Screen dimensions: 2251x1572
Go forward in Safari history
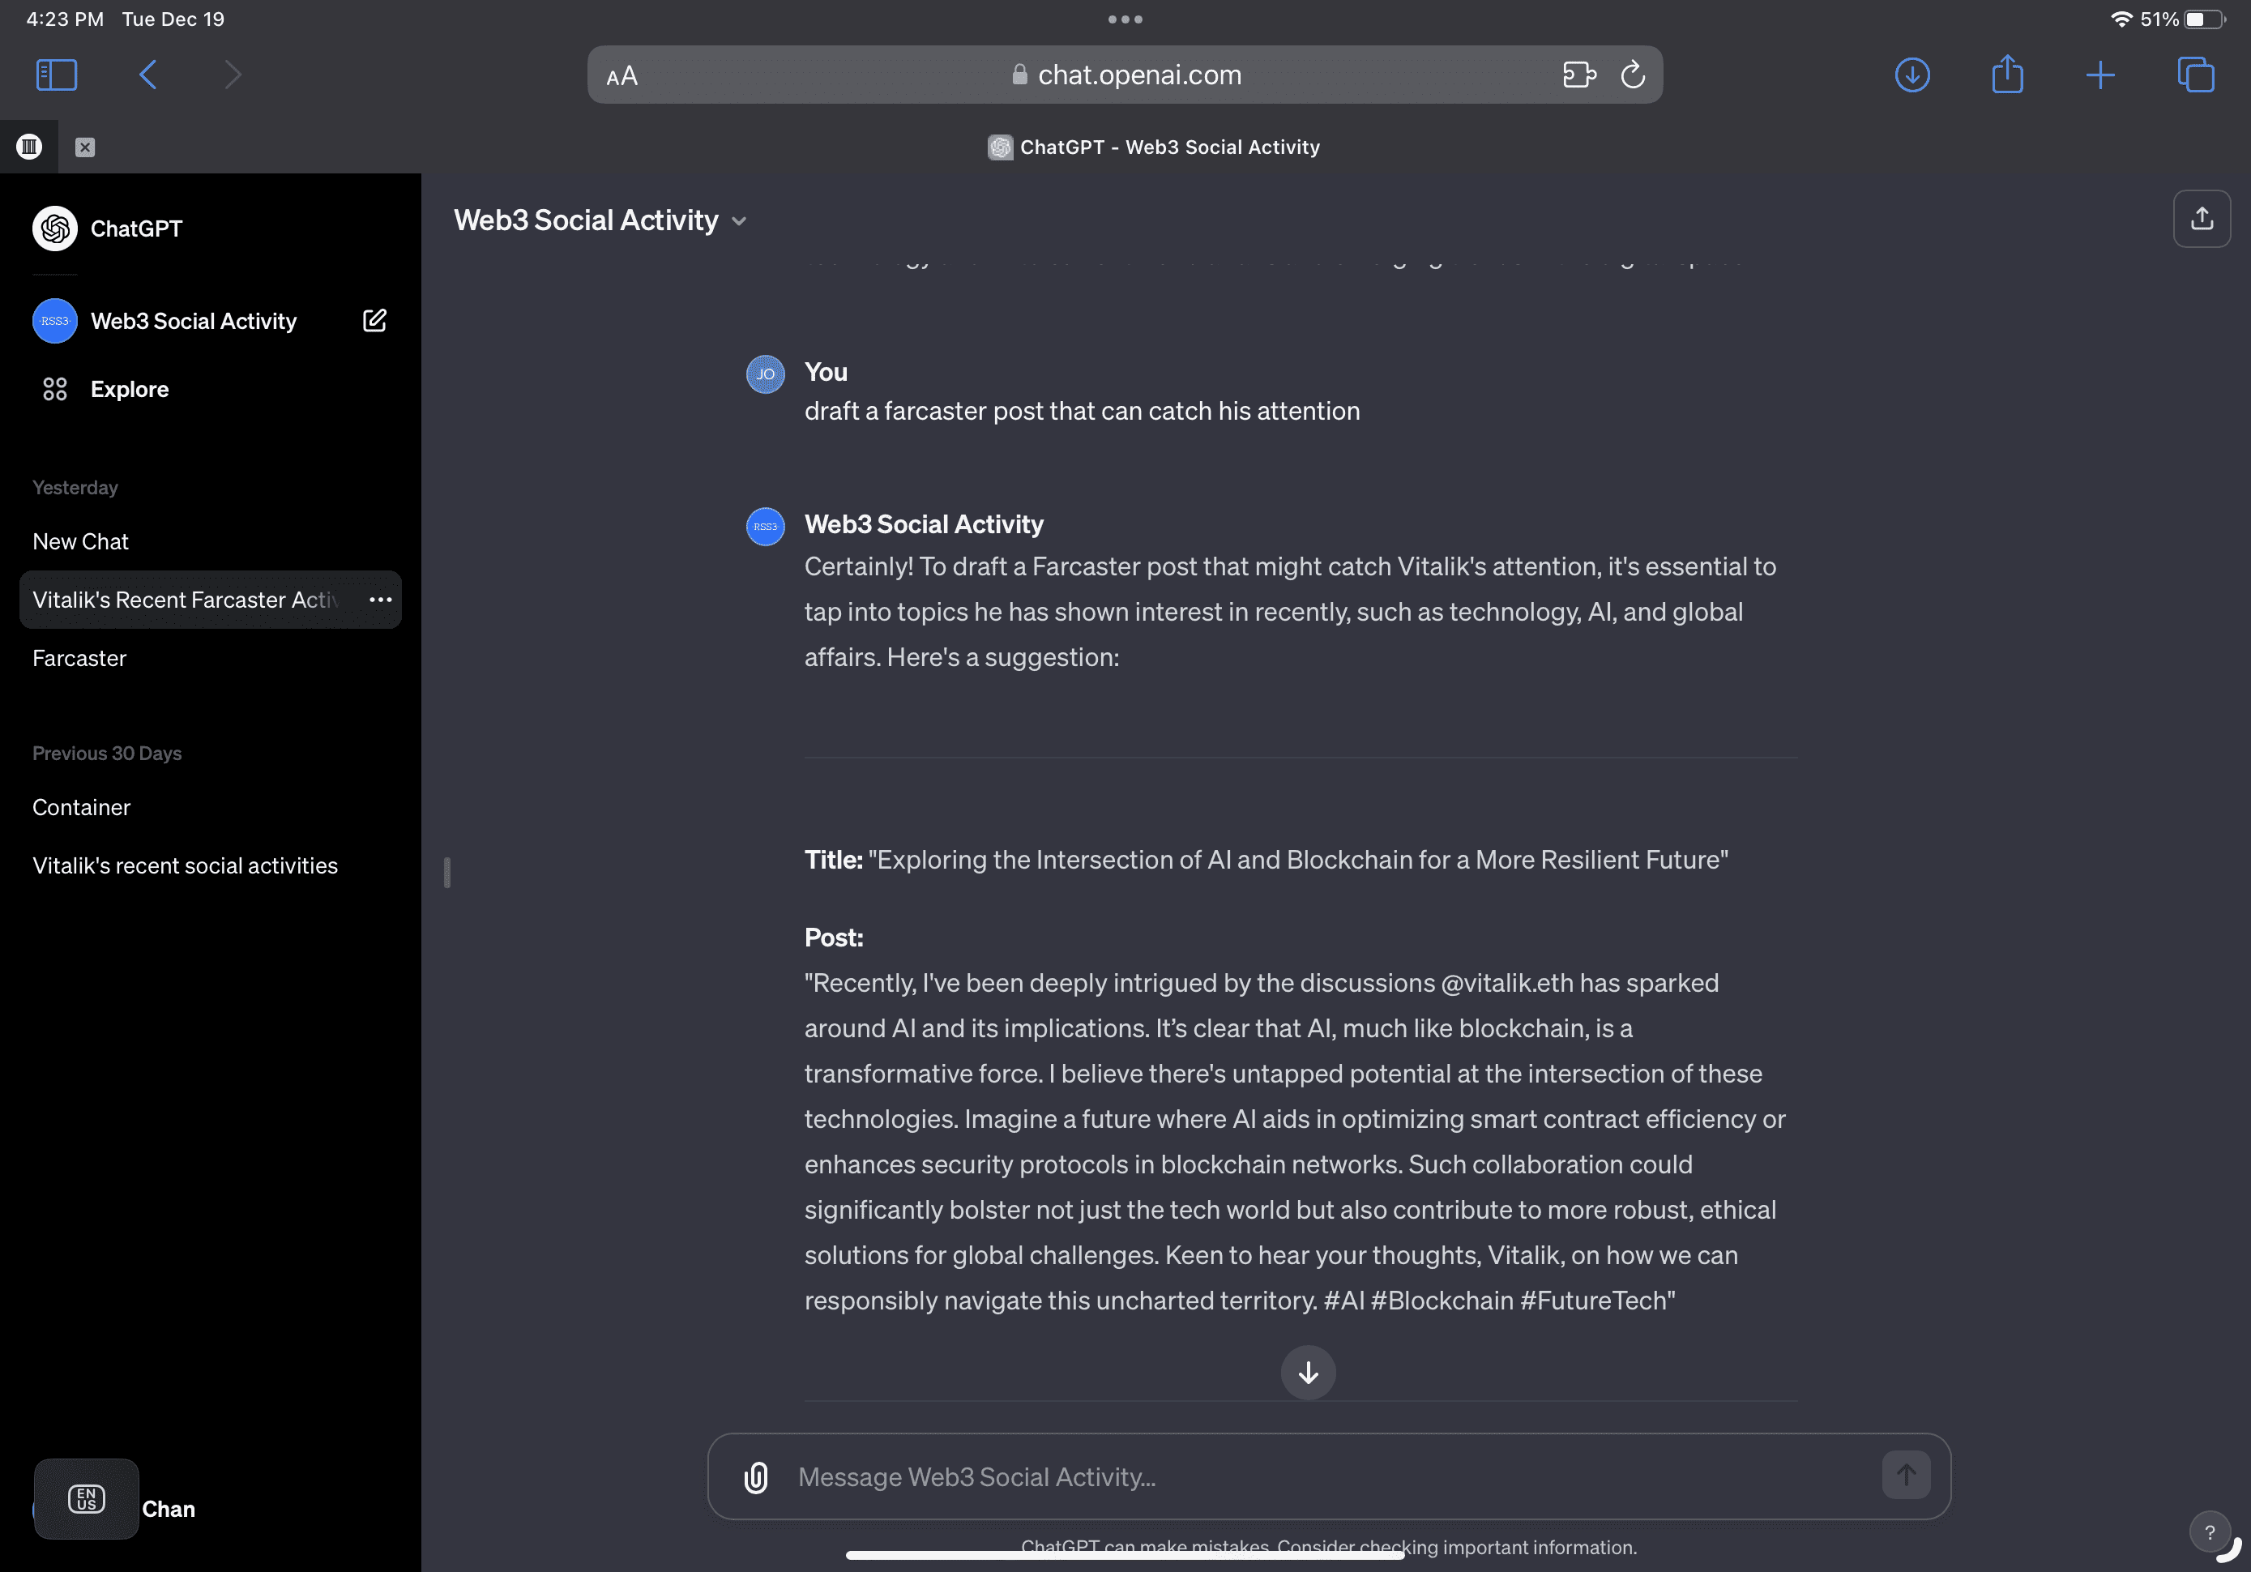point(233,75)
